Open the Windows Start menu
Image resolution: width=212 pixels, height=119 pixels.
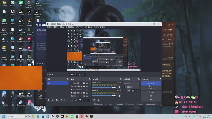coord(4,116)
